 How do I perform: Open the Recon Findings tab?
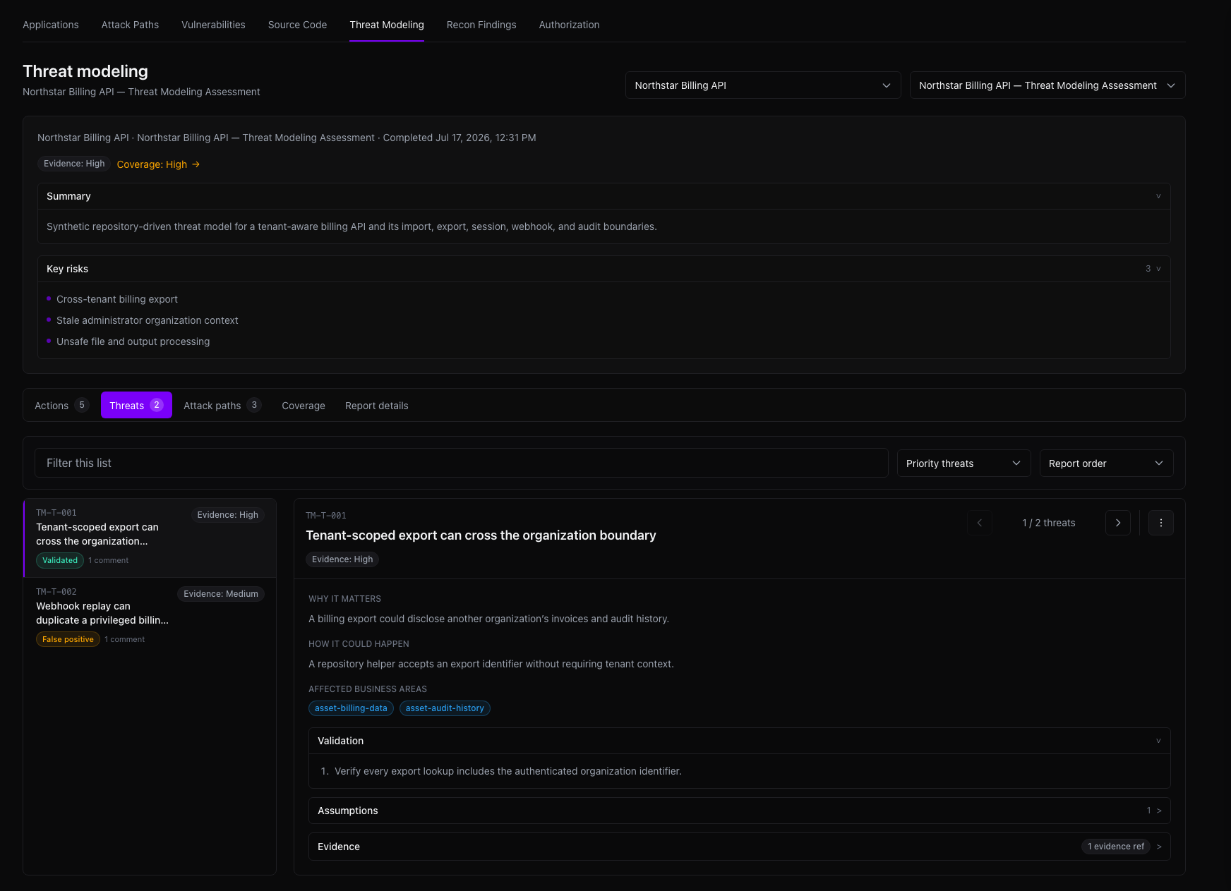tap(481, 25)
